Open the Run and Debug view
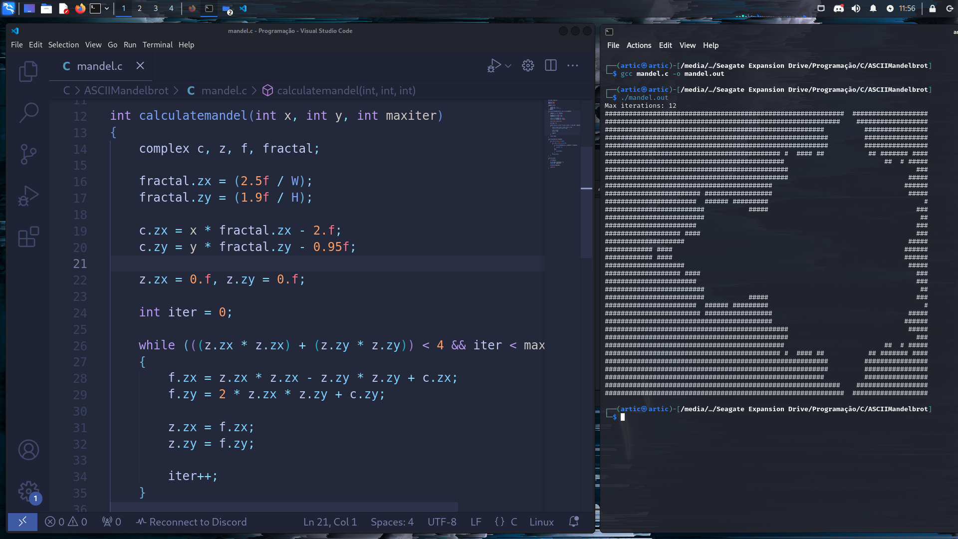 [x=28, y=196]
